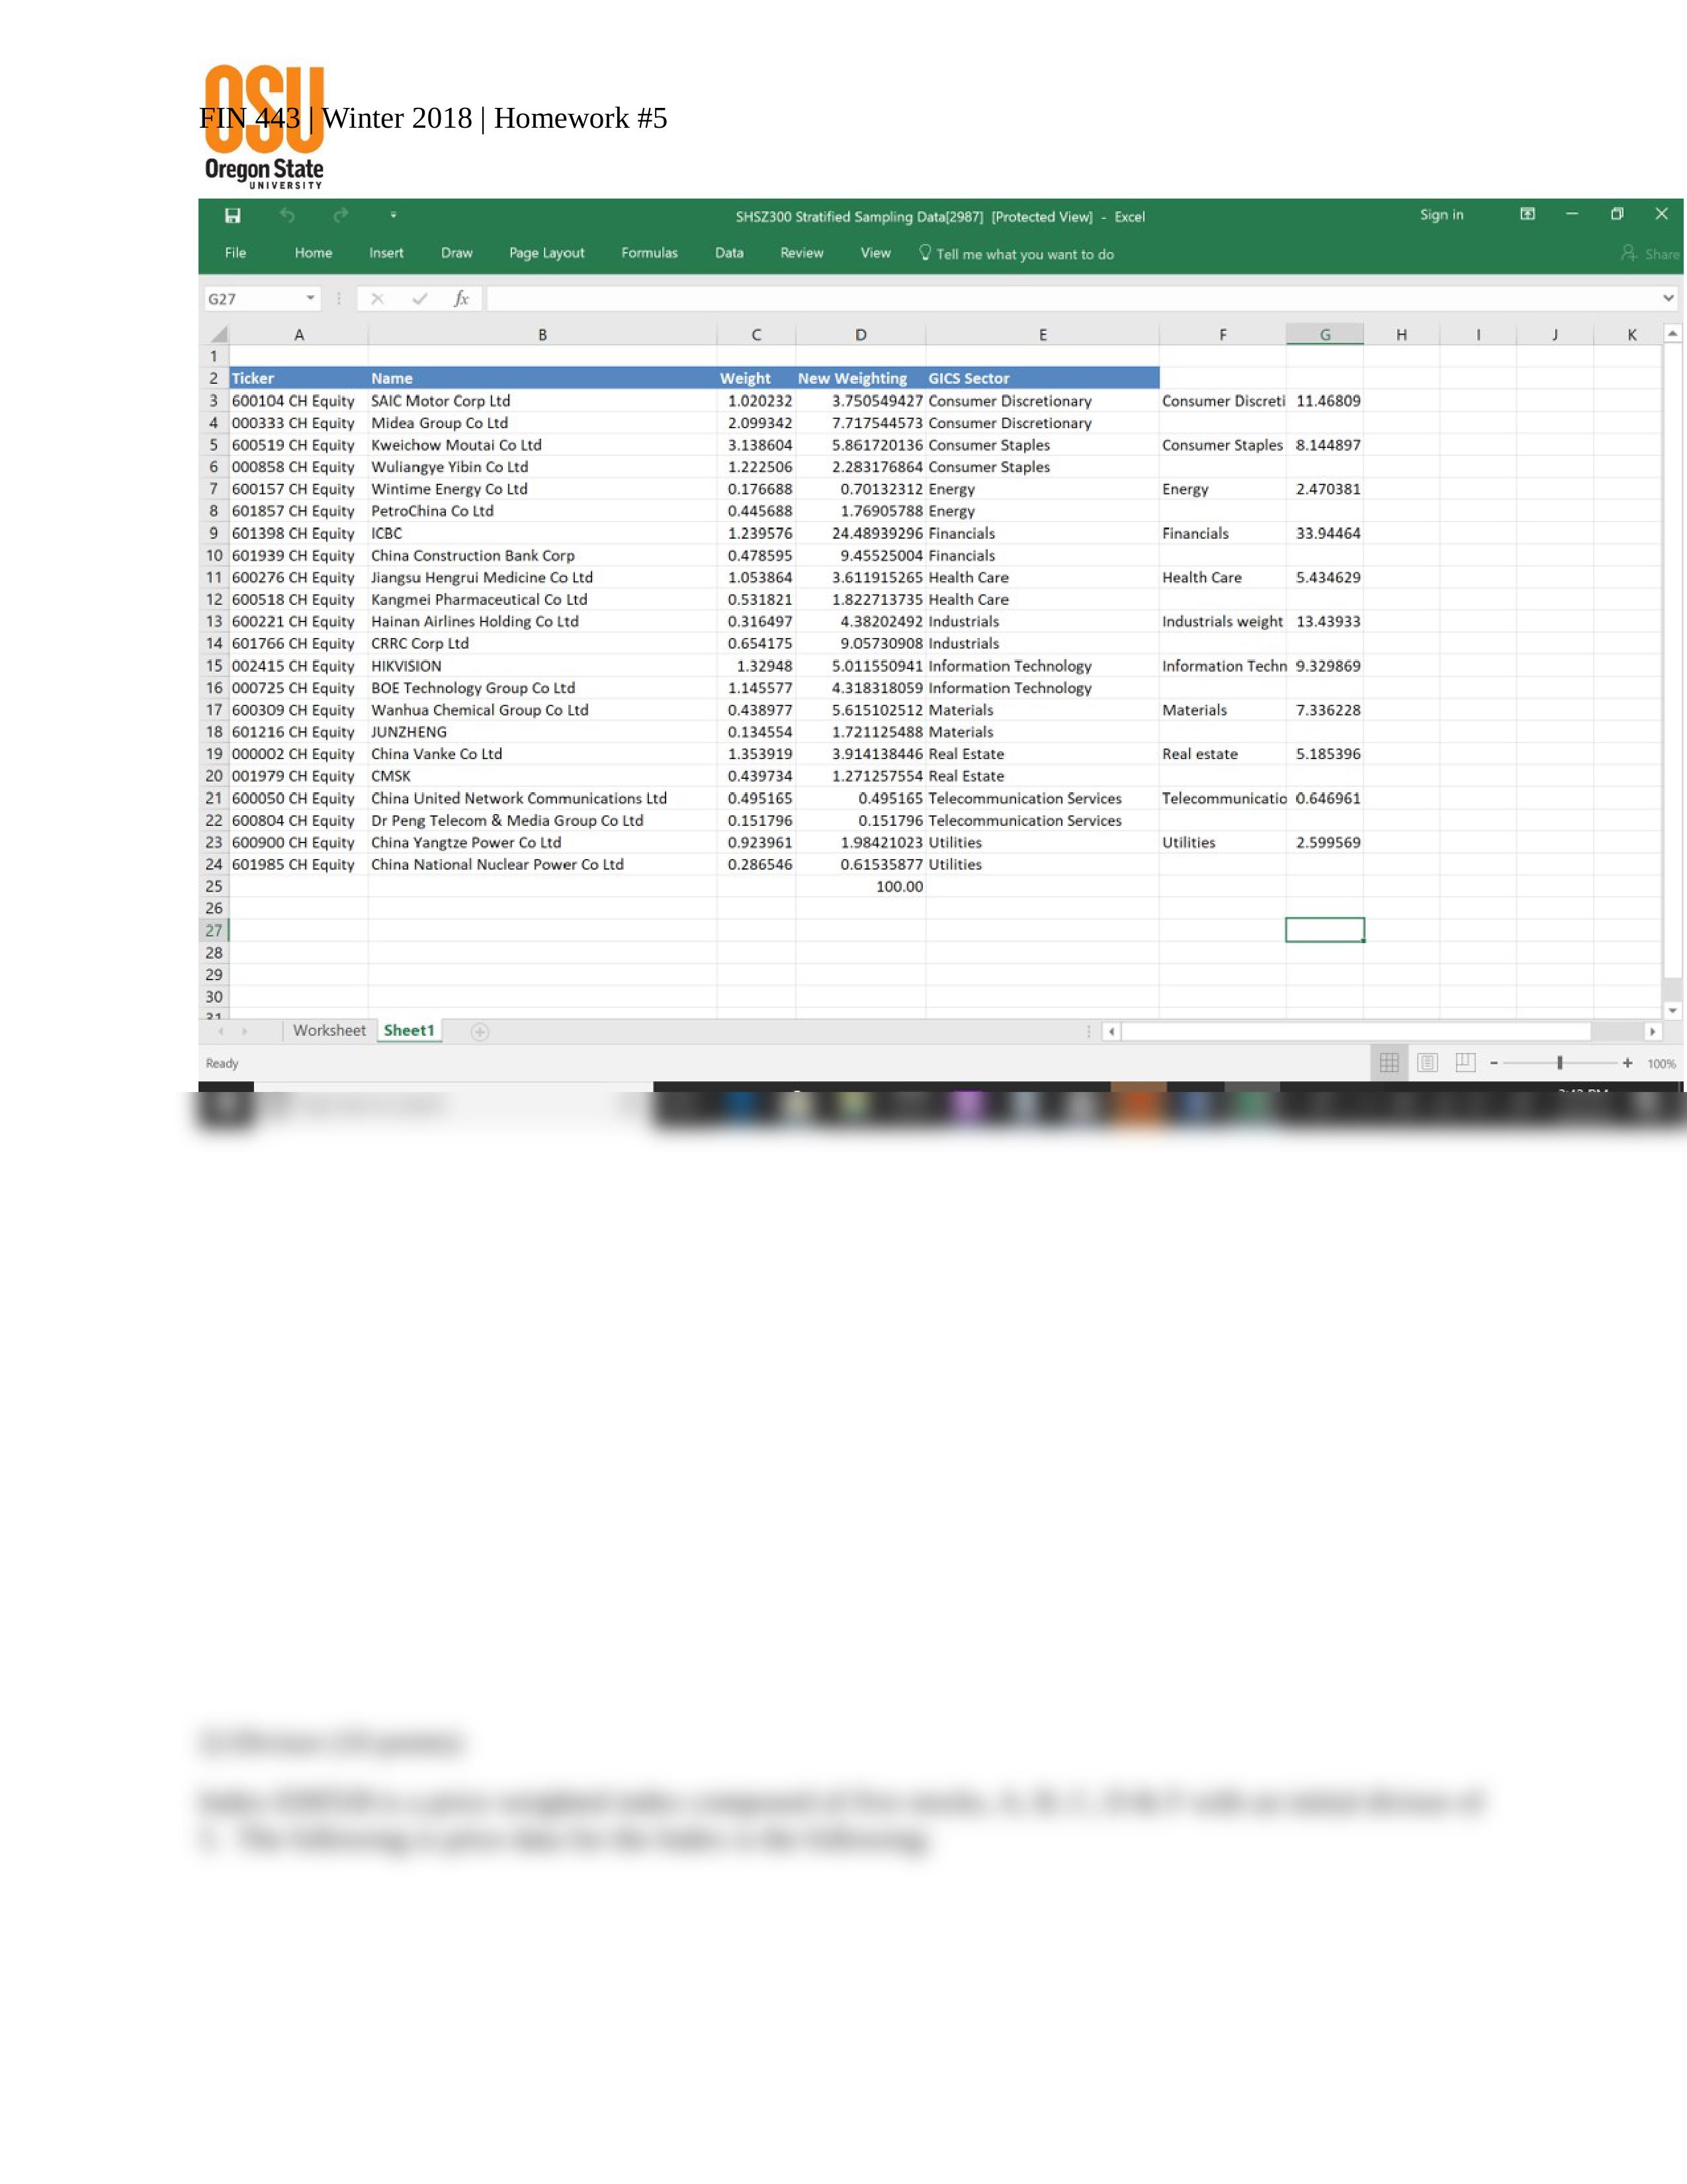The width and height of the screenshot is (1687, 2184).
Task: Click the zoom in plus button
Action: click(1628, 1063)
